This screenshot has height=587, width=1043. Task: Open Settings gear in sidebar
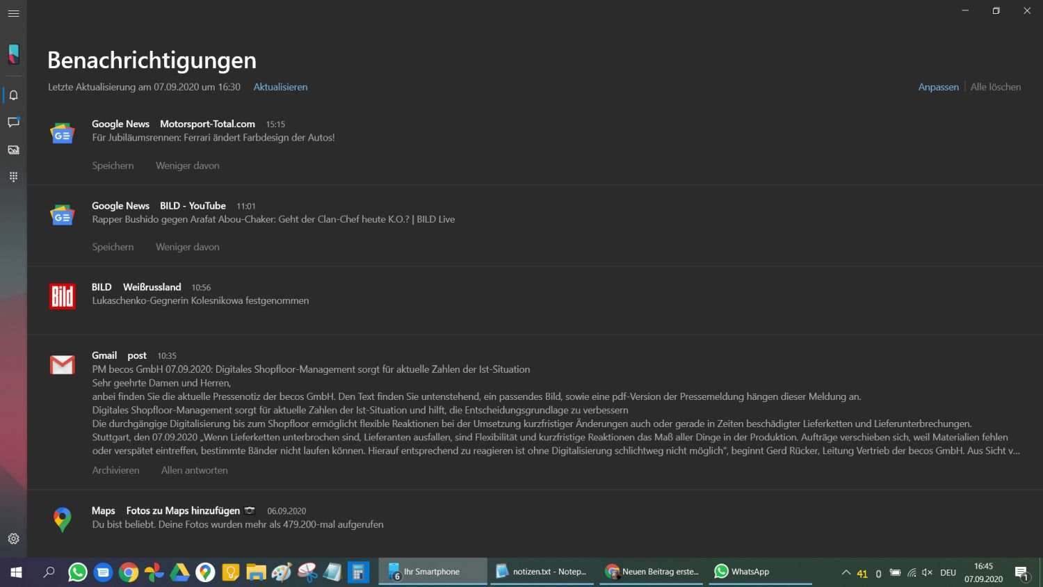13,539
